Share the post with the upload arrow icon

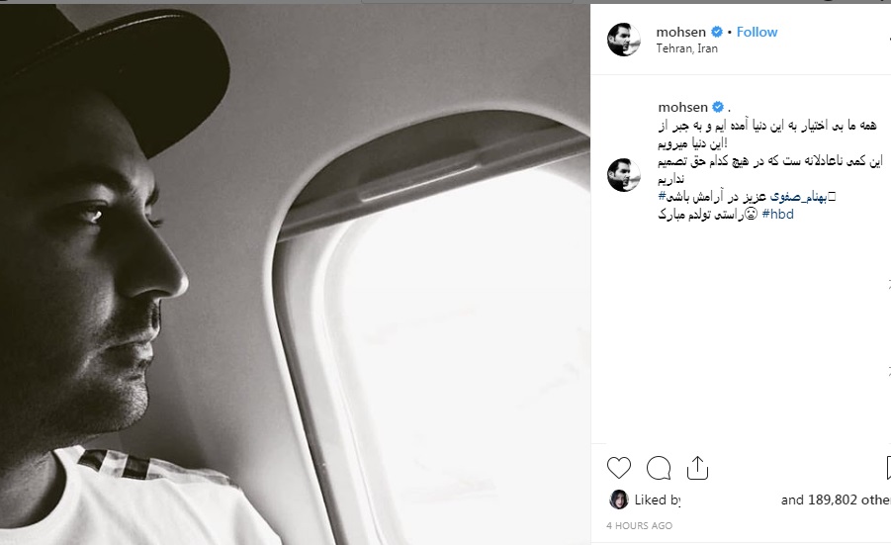tap(697, 468)
